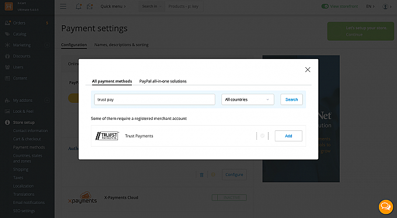Screen dimensions: 397x218
Task: Click the Search button in dialog
Action: point(291,99)
